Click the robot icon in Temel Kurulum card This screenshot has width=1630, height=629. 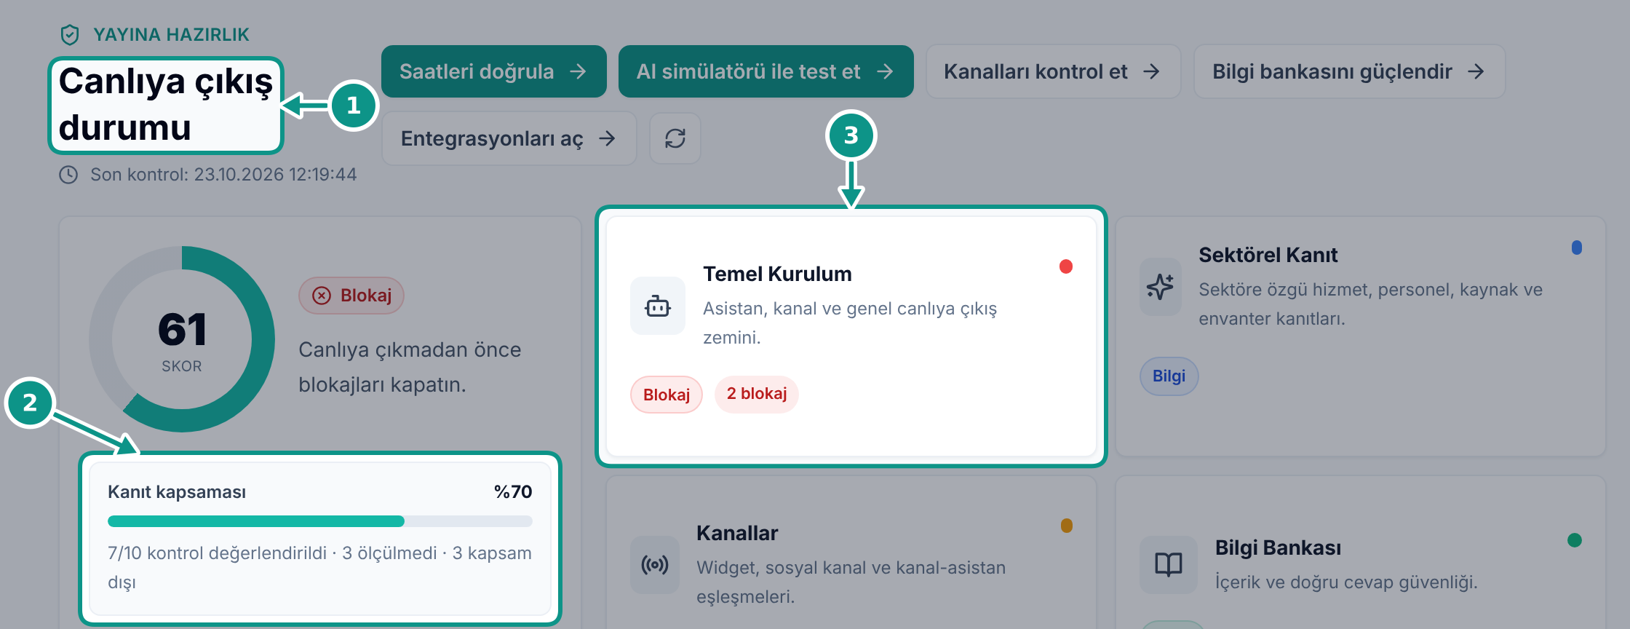point(658,306)
